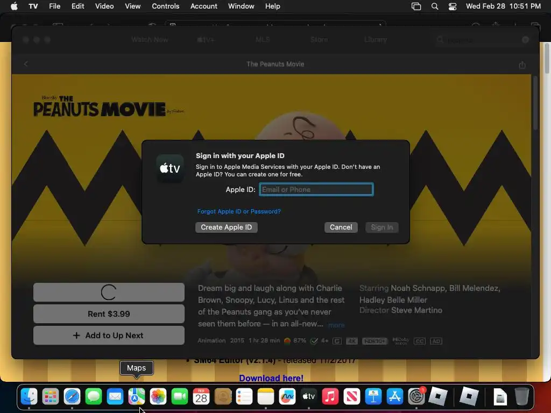The image size is (551, 413).
Task: Switch to the Library tab
Action: [x=375, y=40]
